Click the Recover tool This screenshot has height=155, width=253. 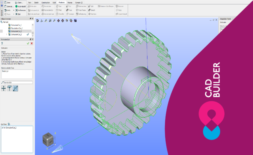click(x=119, y=6)
